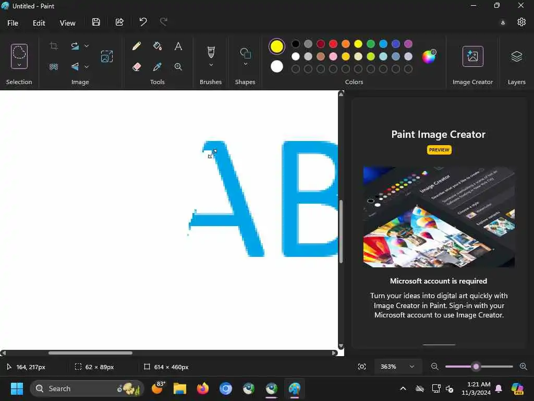534x401 pixels.
Task: Open the View menu
Action: [67, 23]
